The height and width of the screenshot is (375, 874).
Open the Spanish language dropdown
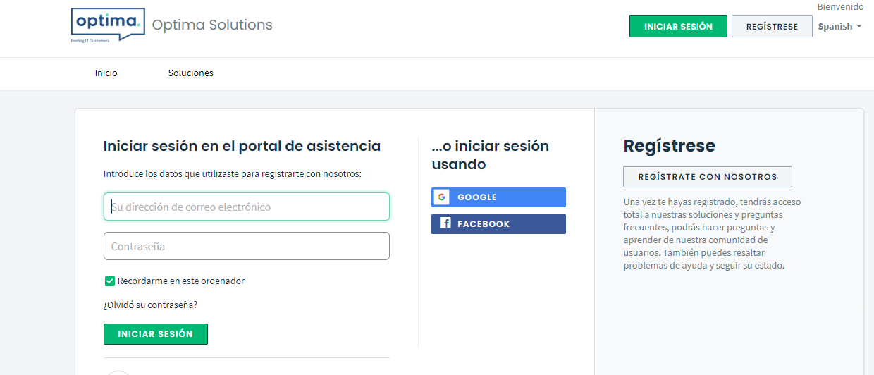pos(835,27)
